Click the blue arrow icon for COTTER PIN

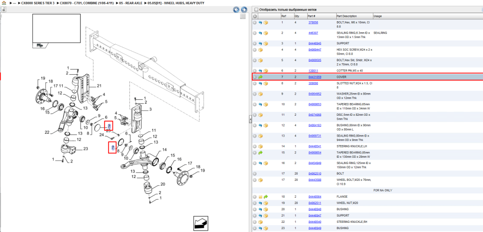coord(260,71)
